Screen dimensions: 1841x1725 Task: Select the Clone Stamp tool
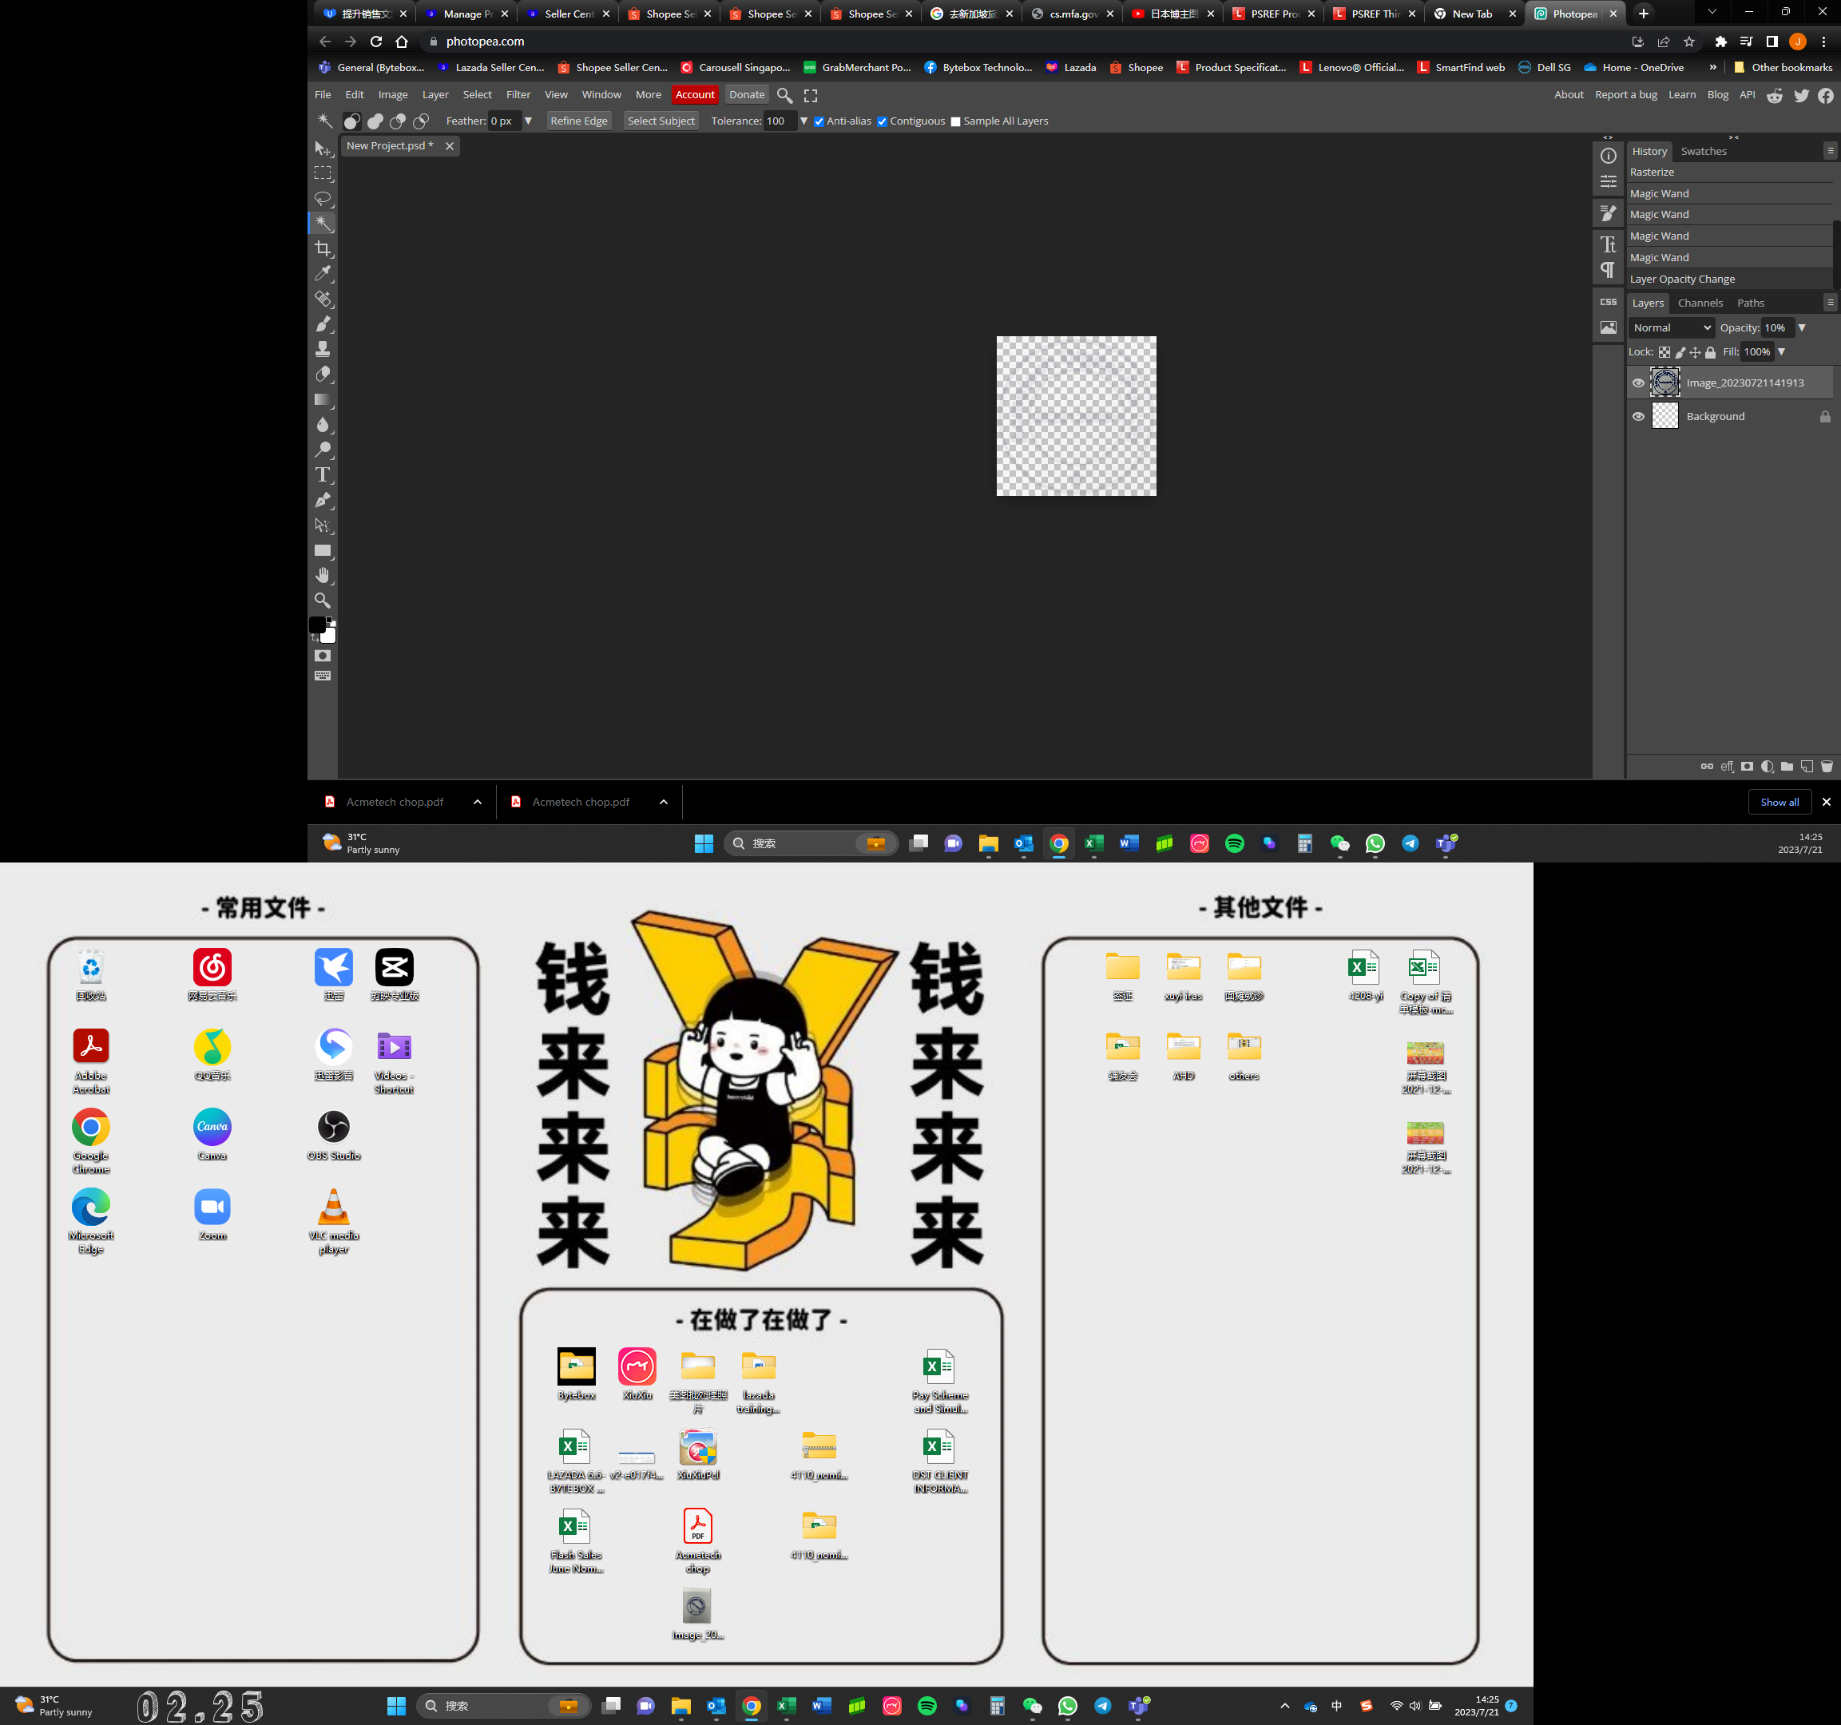click(x=322, y=349)
